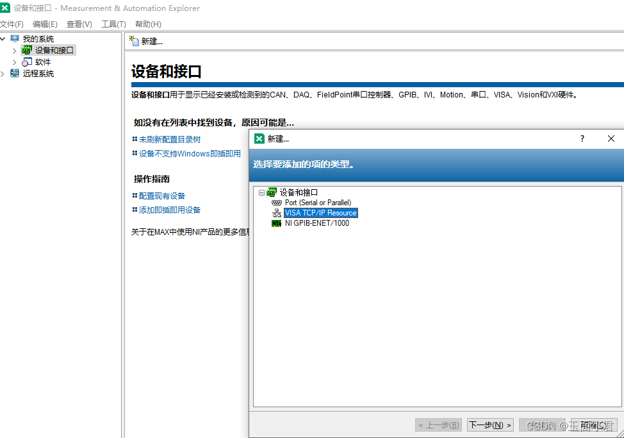Viewport: 624px width, 438px height.
Task: Select 设备和接口 root in dialog tree
Action: (x=299, y=193)
